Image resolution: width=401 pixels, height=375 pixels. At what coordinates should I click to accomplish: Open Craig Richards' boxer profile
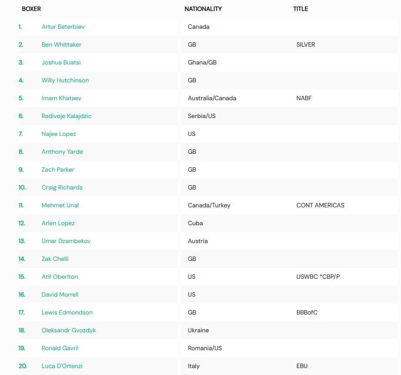[62, 187]
